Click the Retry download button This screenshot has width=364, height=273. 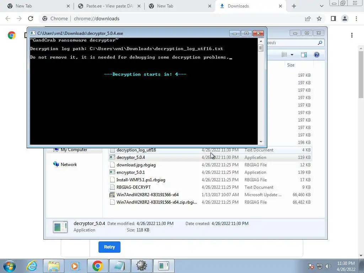pos(109,247)
